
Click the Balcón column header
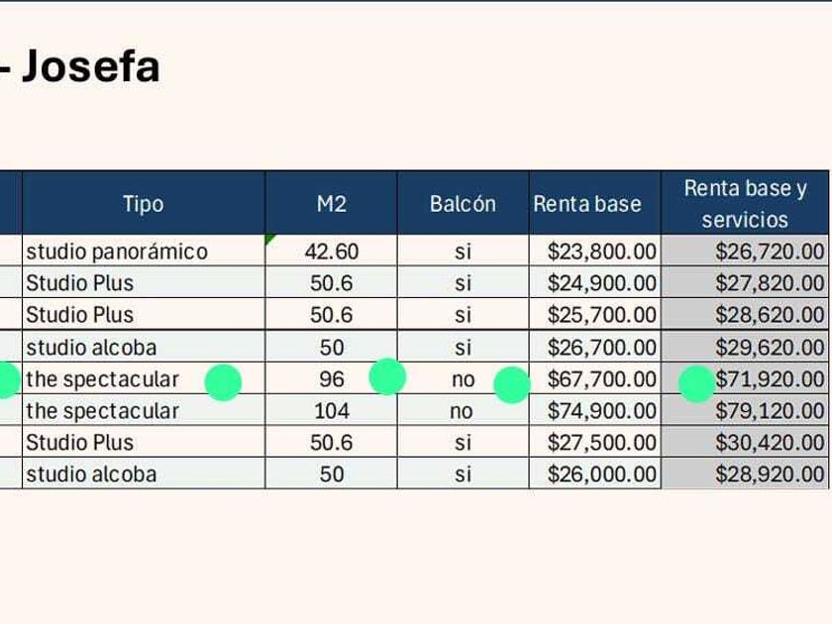(x=463, y=204)
